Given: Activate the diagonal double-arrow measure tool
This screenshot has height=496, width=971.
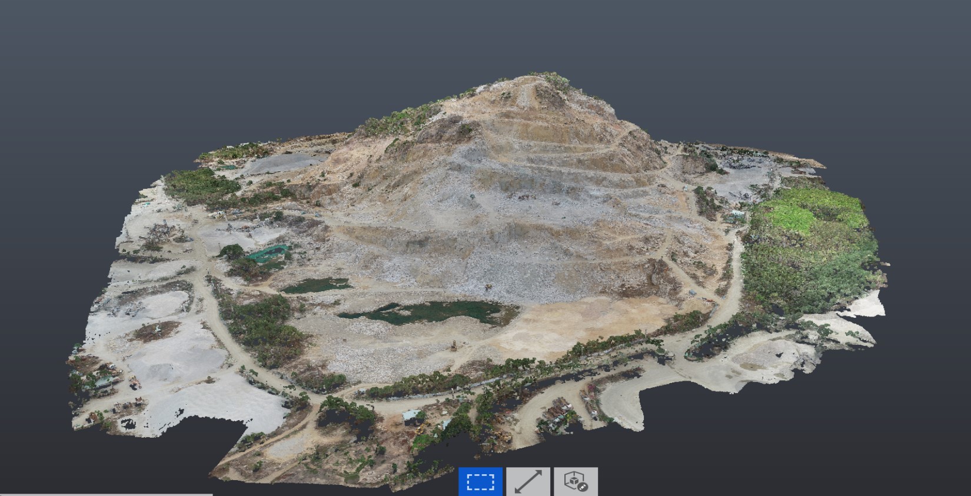Looking at the screenshot, I should click(x=528, y=481).
